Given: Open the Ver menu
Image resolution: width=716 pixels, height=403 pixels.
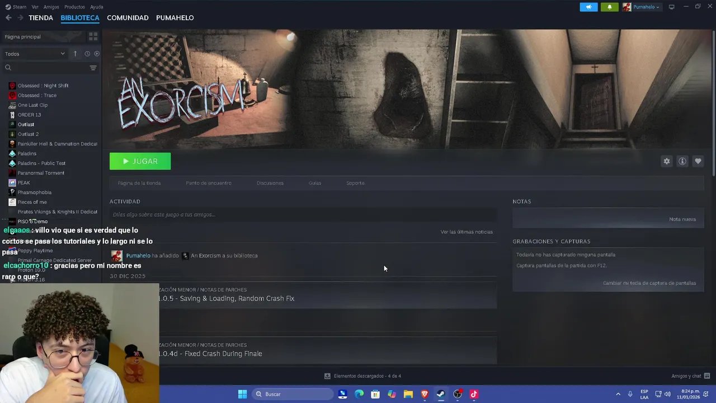Looking at the screenshot, I should coord(35,7).
